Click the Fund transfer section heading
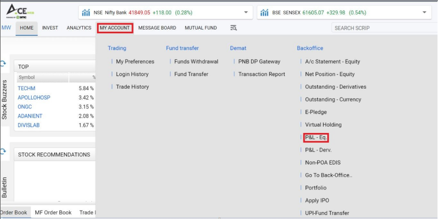Viewport: 438px width, 219px height. pos(182,48)
